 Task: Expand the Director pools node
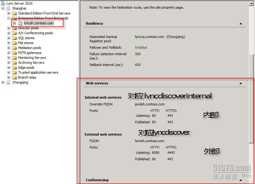click(9, 28)
